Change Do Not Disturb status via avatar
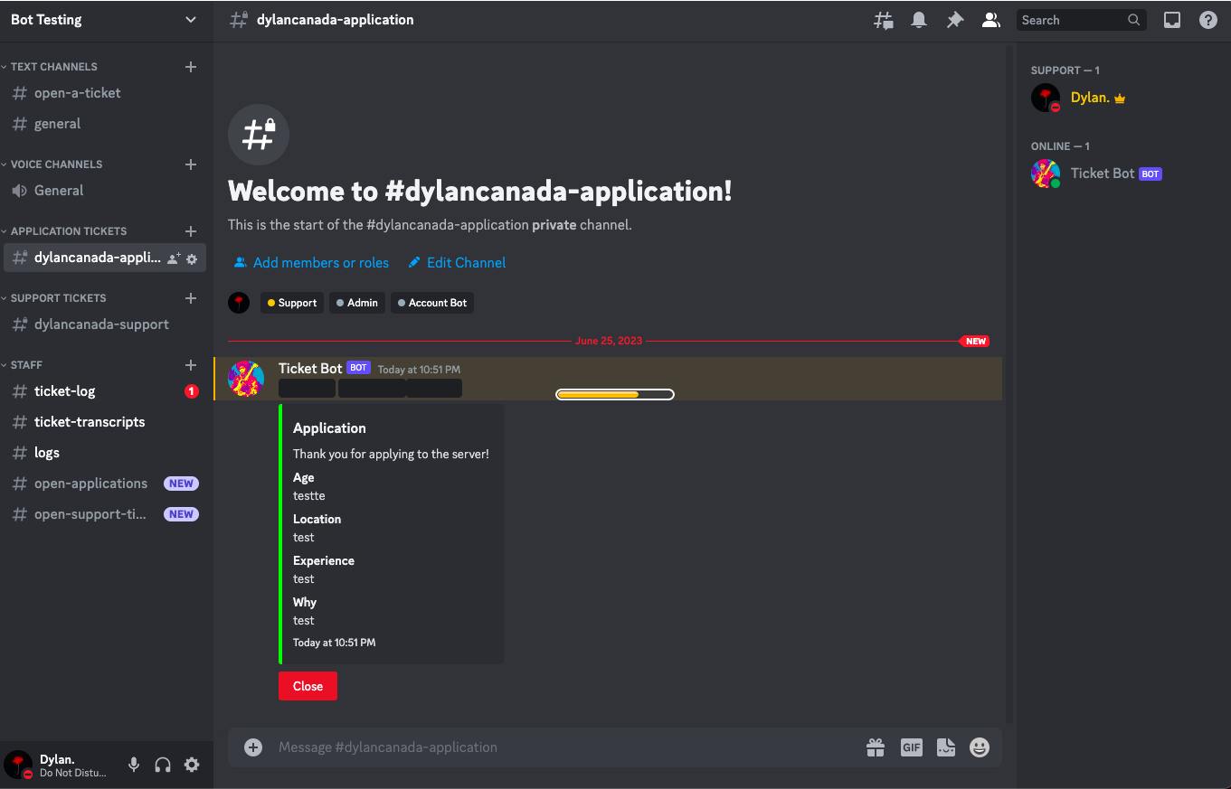The image size is (1231, 789). pyautogui.click(x=18, y=765)
